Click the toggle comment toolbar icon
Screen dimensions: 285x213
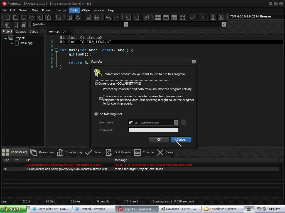[146, 17]
